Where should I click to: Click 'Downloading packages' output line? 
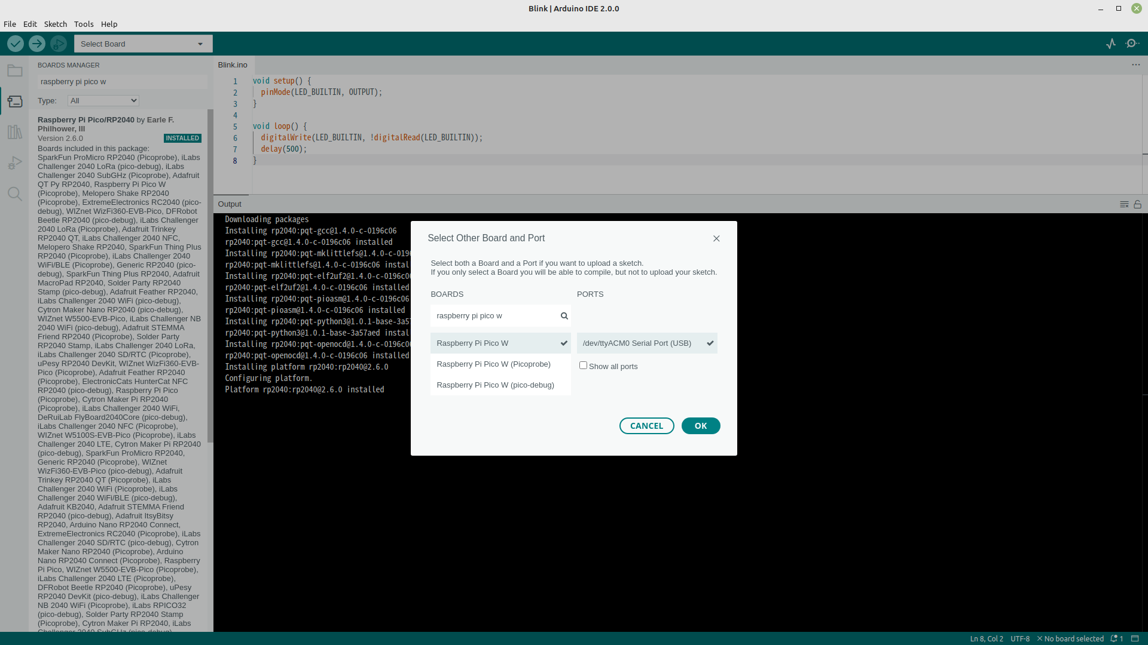coord(267,219)
